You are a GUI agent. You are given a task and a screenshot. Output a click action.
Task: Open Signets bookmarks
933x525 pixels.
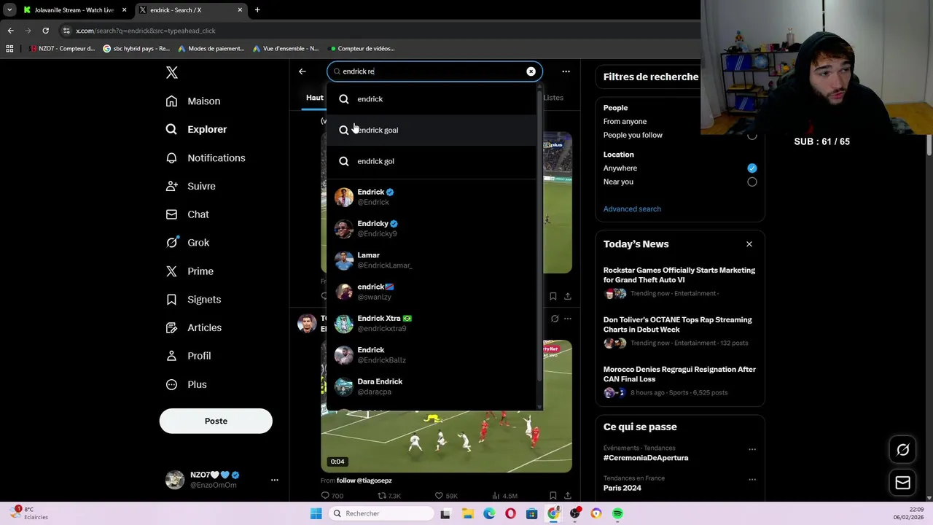(193, 300)
